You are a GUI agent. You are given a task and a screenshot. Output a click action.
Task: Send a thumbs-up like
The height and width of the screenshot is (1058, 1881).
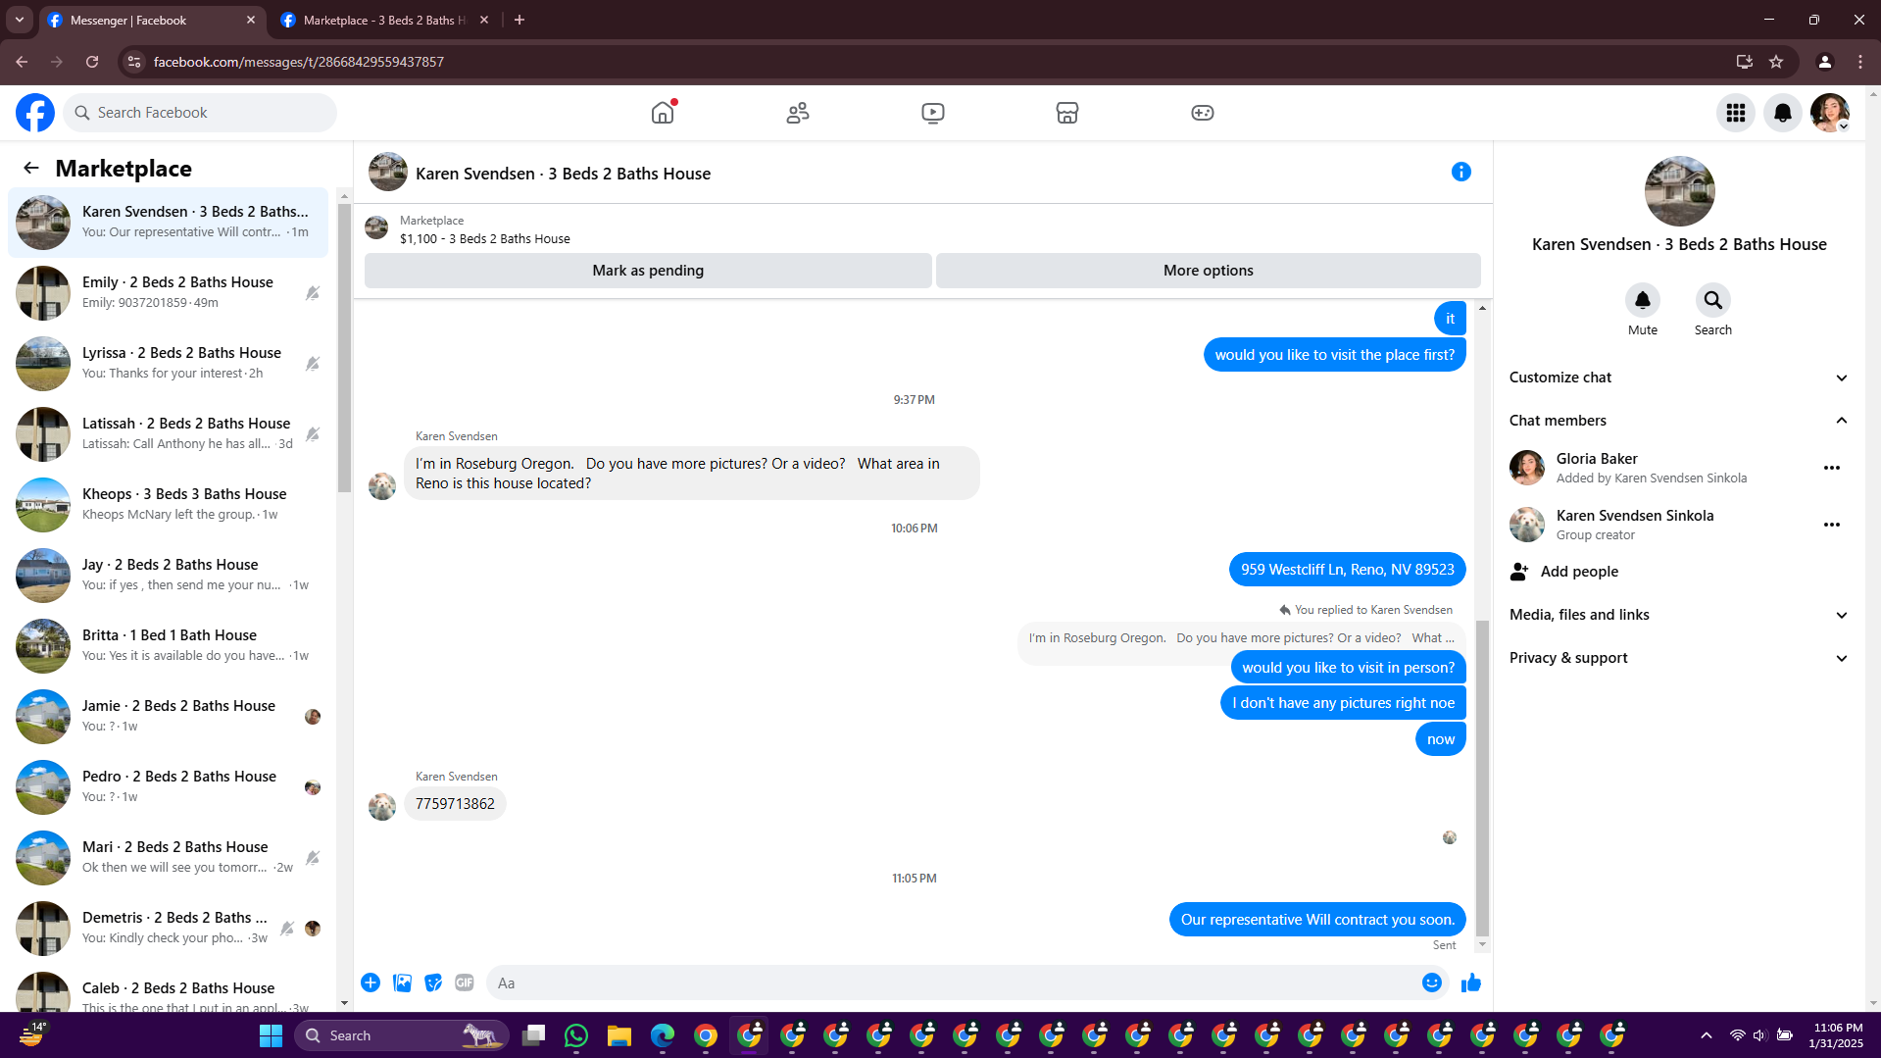click(x=1471, y=982)
